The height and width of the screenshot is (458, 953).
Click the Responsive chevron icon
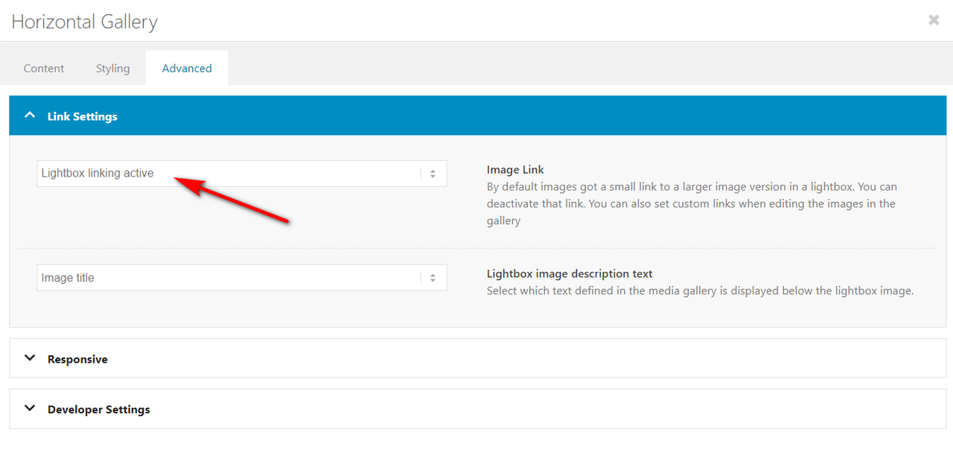pos(30,358)
